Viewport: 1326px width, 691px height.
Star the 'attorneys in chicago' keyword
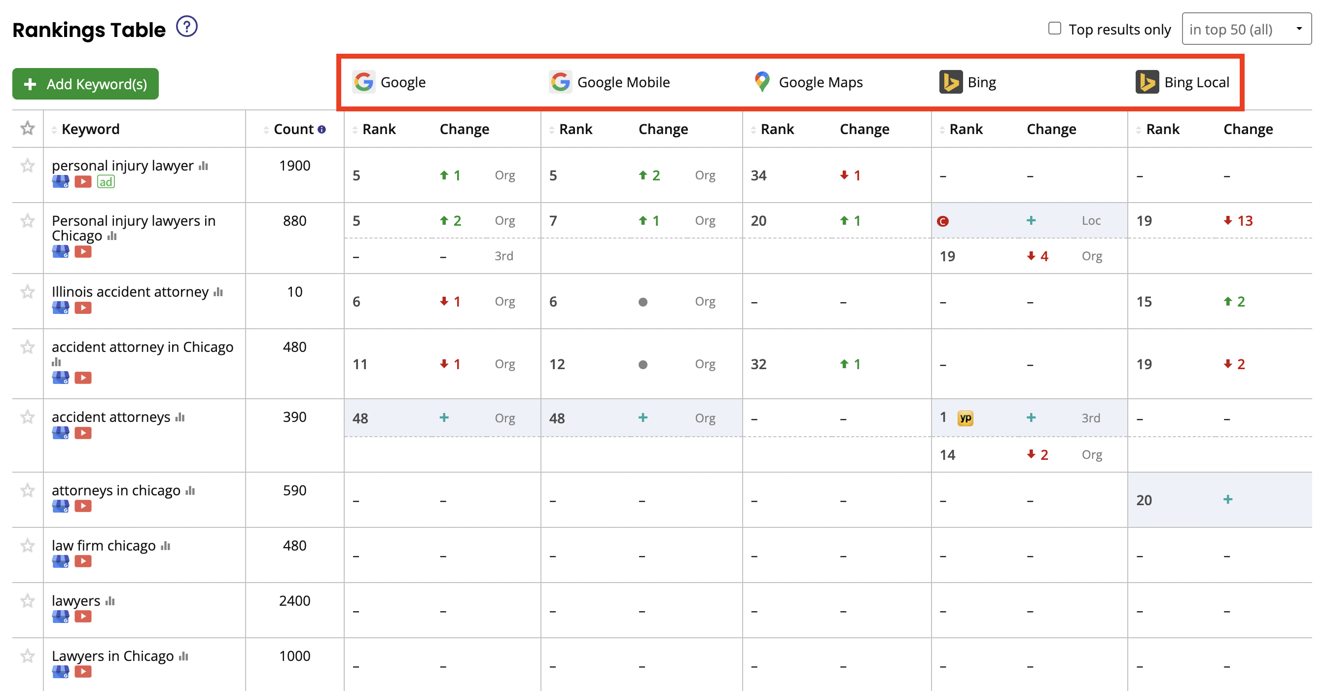point(28,490)
